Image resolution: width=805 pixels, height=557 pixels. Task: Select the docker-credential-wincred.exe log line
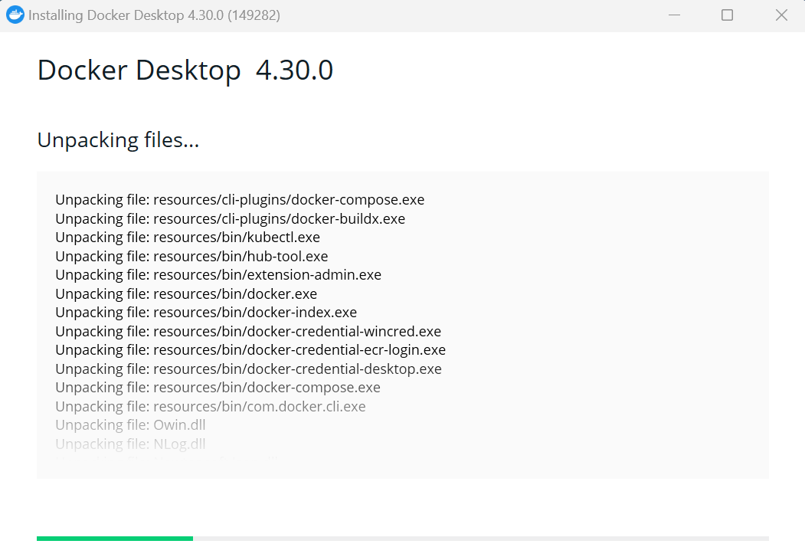[248, 331]
